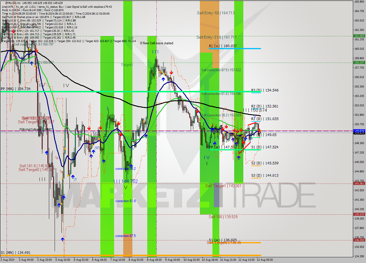Select the 'R2 (D) | 152.561' resistance label
Screen dimensions: 366x263
[x=265, y=106]
